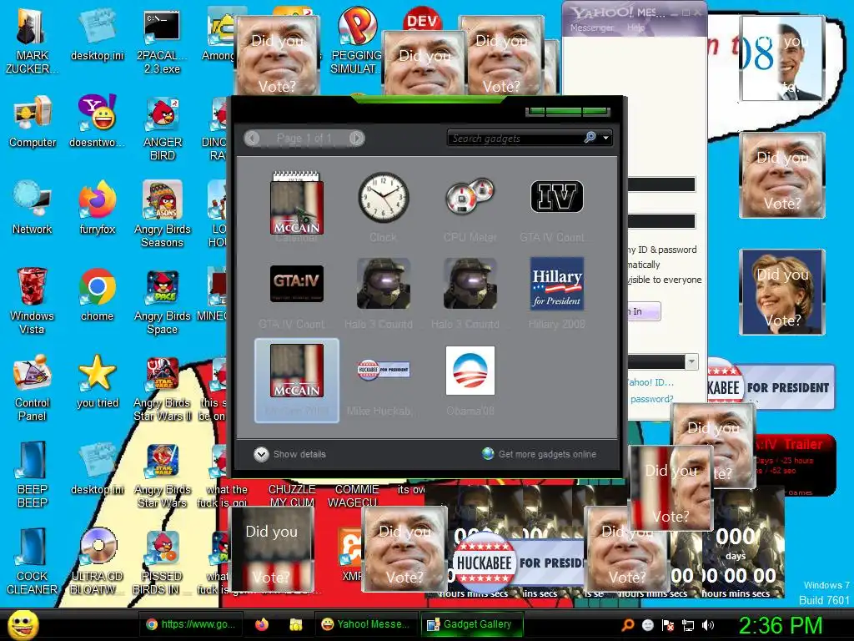Select the furryfox desktop icon

97,207
